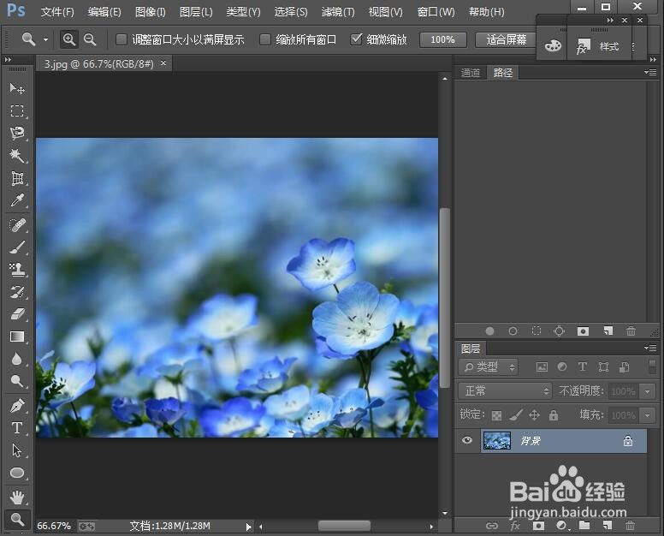Screen dimensions: 664x536
Task: Open Zoom tool preset picker arrow
Action: [x=45, y=40]
